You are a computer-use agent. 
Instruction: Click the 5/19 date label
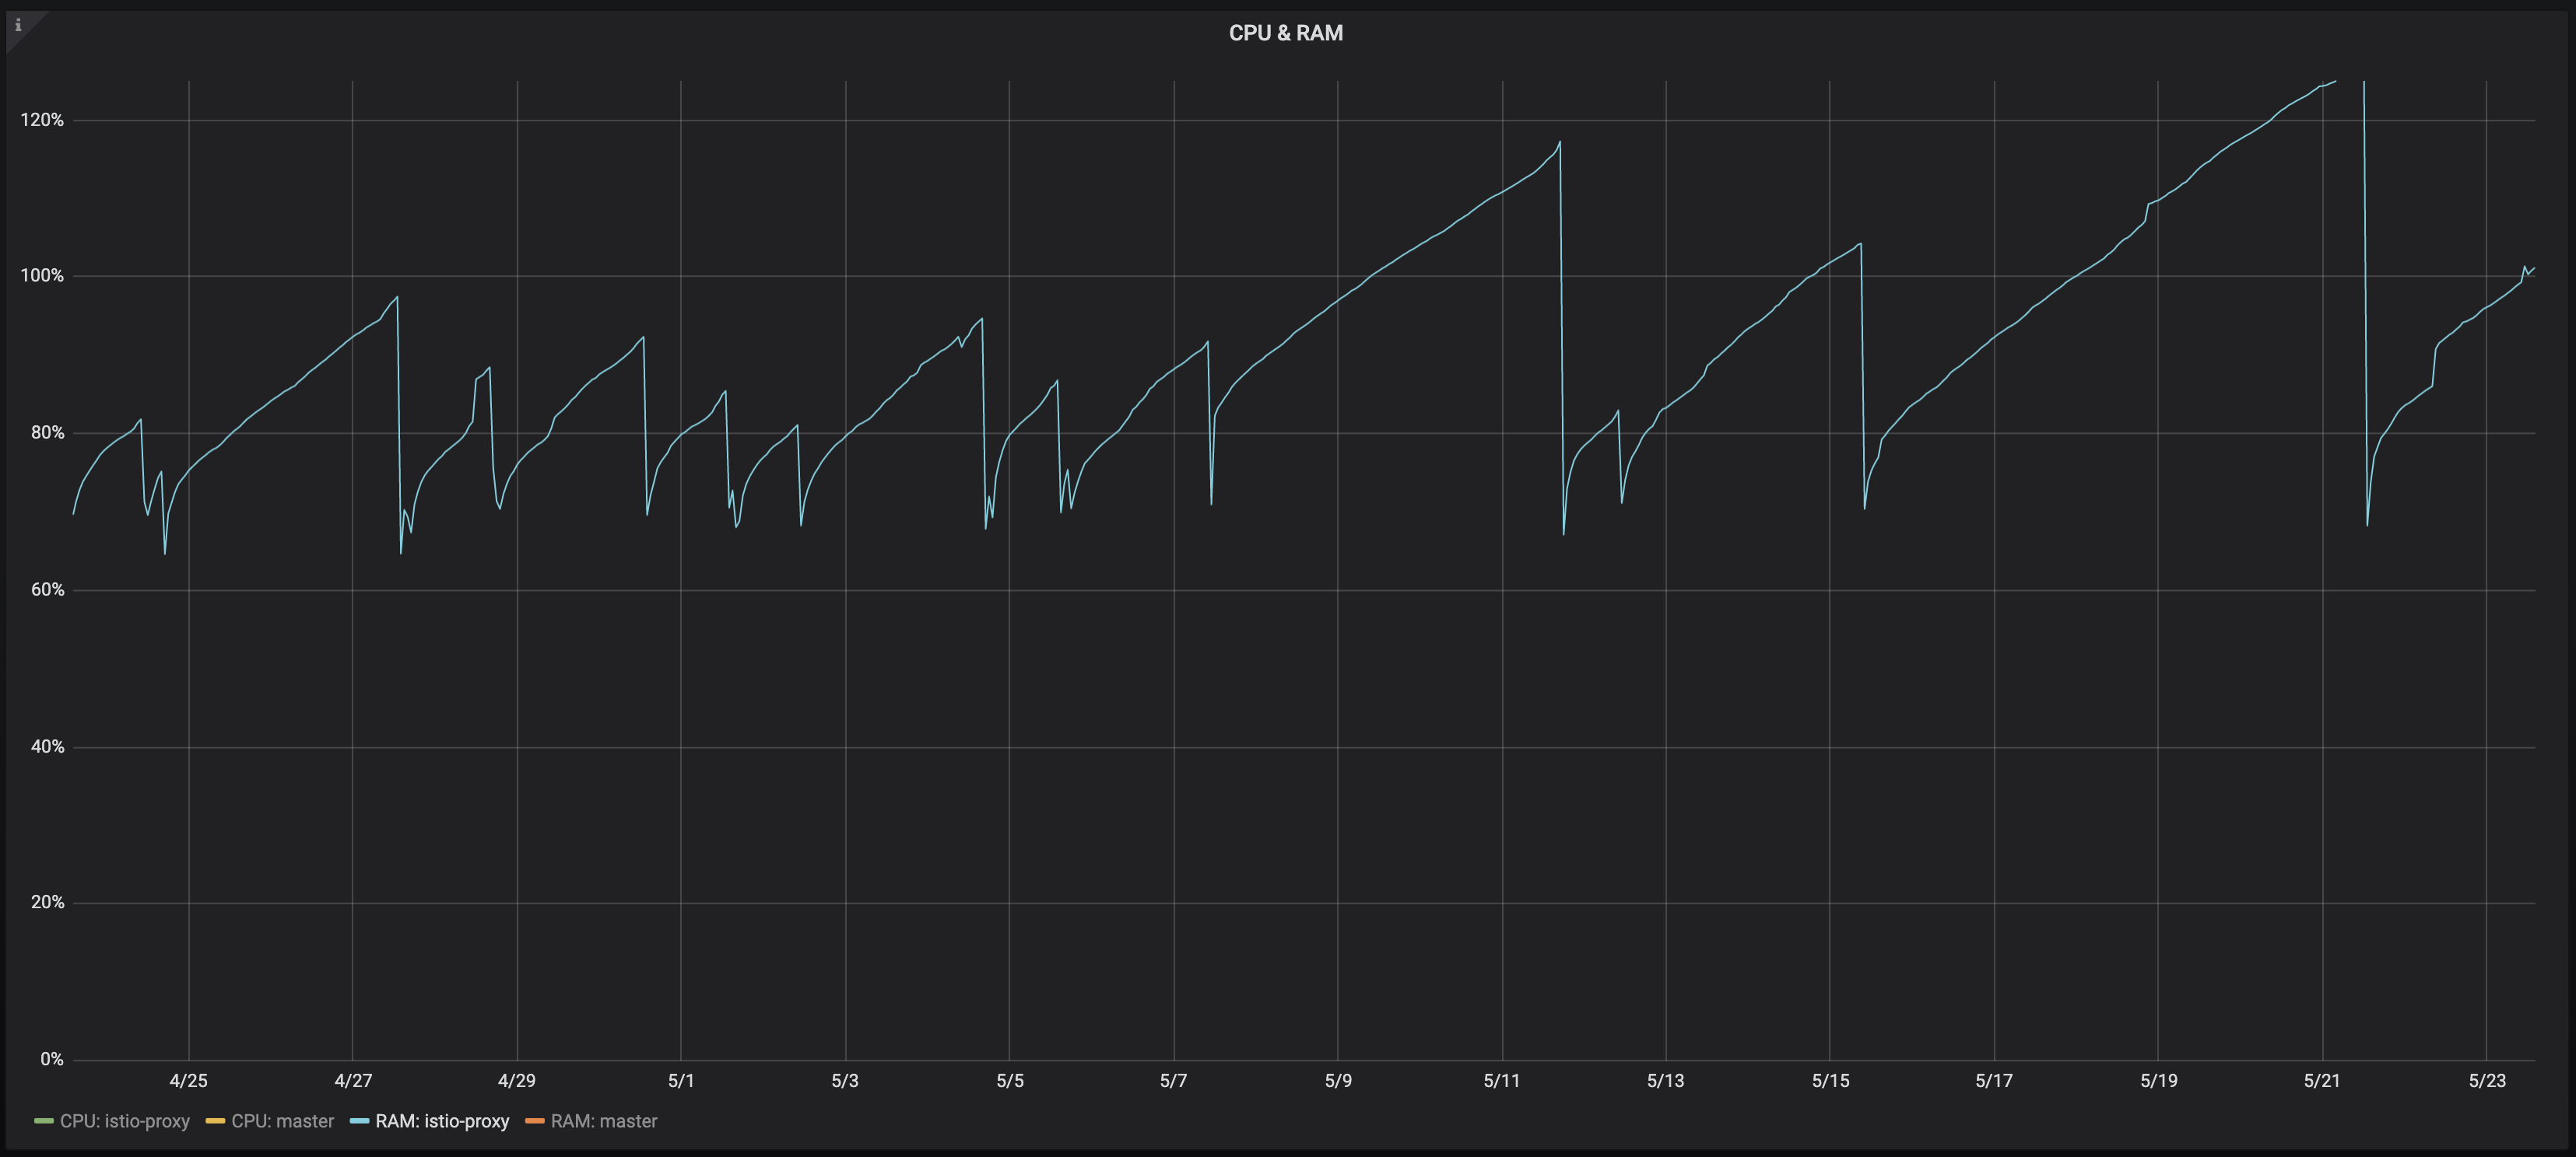[x=2158, y=1080]
